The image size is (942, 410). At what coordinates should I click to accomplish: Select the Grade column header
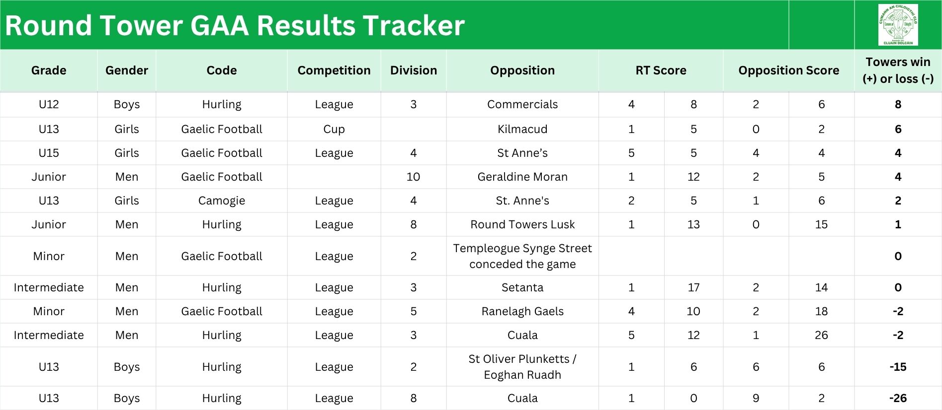[x=49, y=70]
